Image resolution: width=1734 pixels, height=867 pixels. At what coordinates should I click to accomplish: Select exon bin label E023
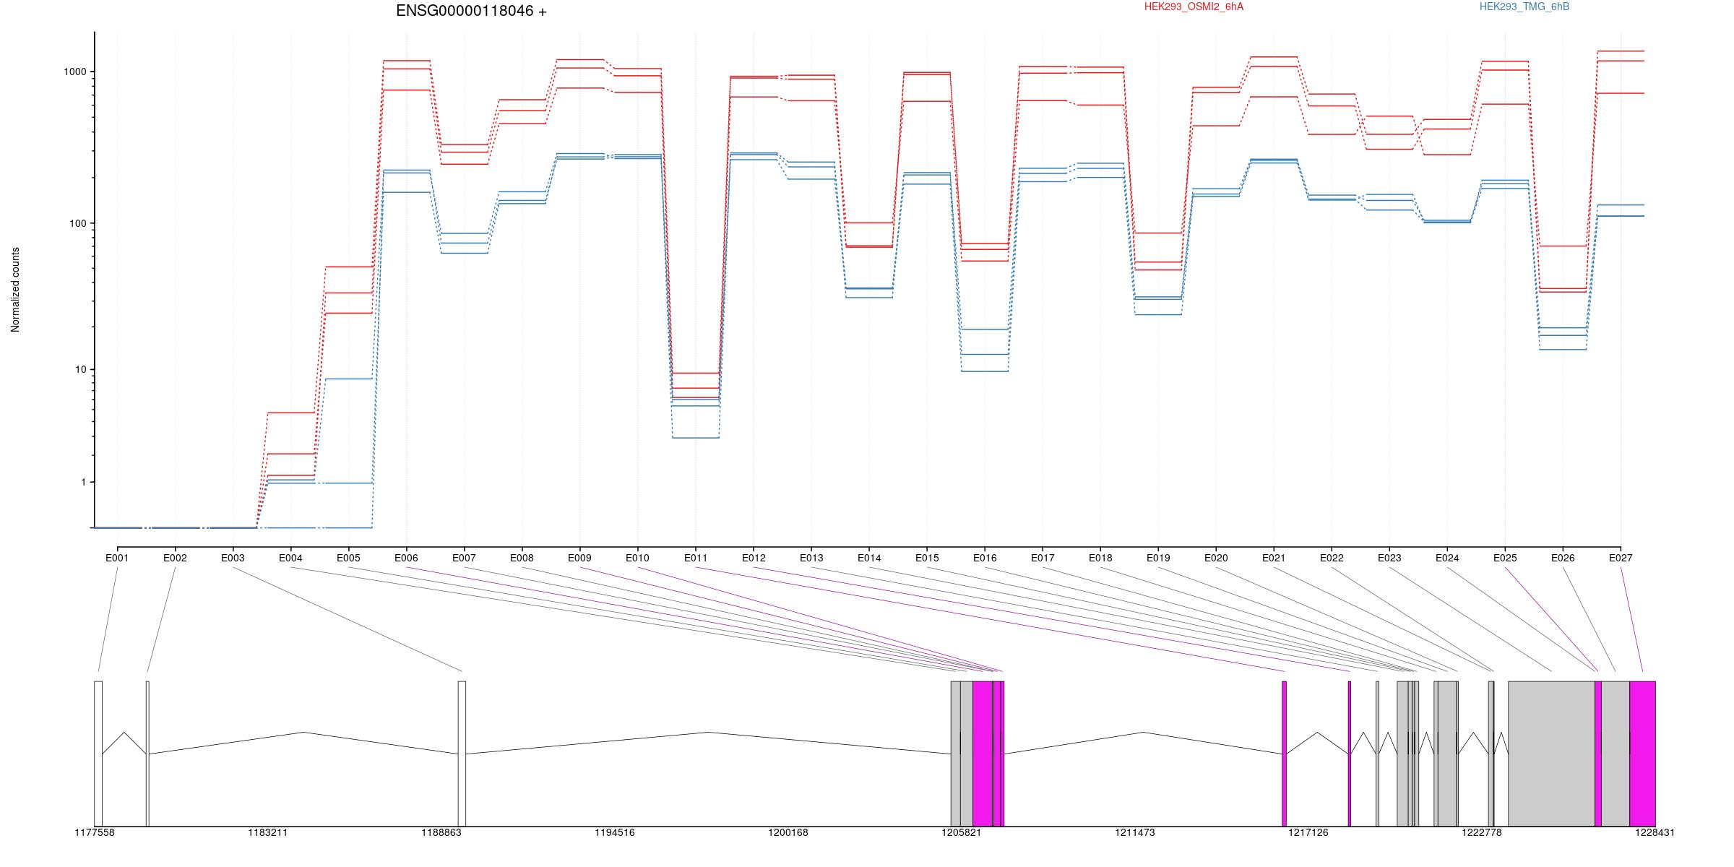coord(1389,558)
